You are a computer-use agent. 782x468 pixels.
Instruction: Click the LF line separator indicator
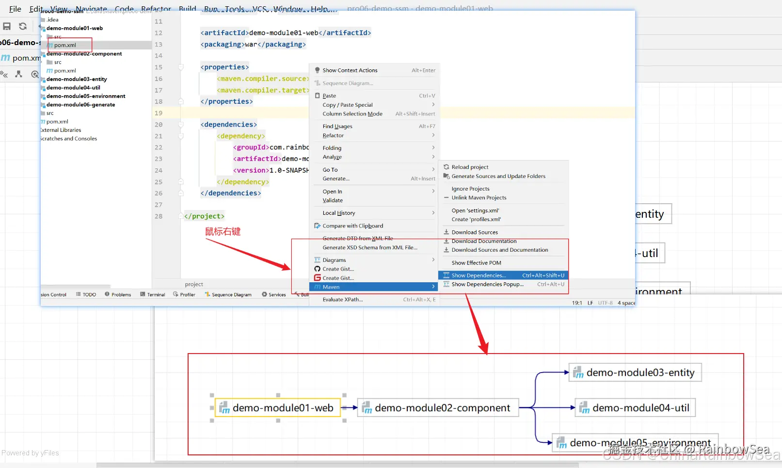pyautogui.click(x=590, y=303)
